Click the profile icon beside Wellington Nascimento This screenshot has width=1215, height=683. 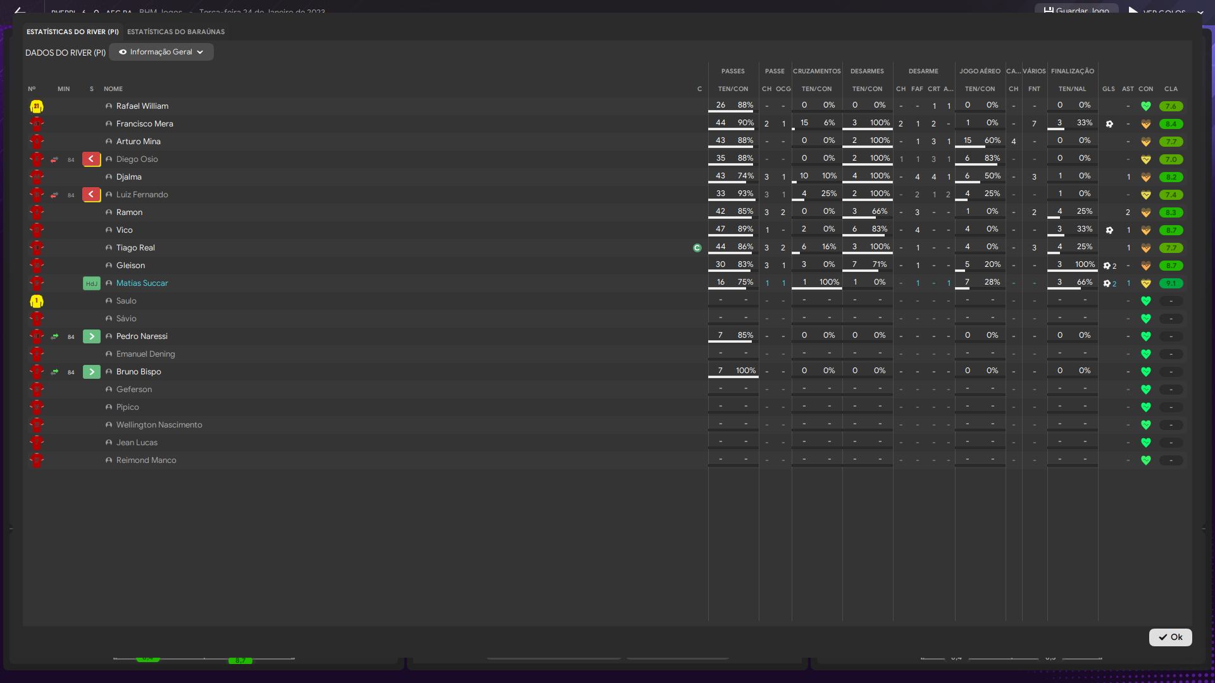point(109,425)
